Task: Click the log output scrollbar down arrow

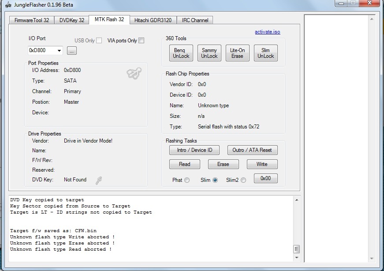Action: click(x=297, y=256)
